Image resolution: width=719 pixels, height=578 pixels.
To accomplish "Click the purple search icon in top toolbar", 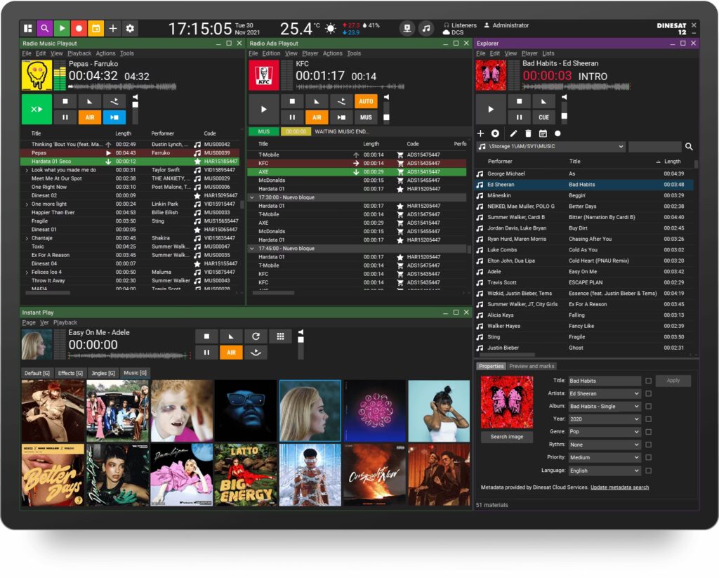I will (x=45, y=28).
